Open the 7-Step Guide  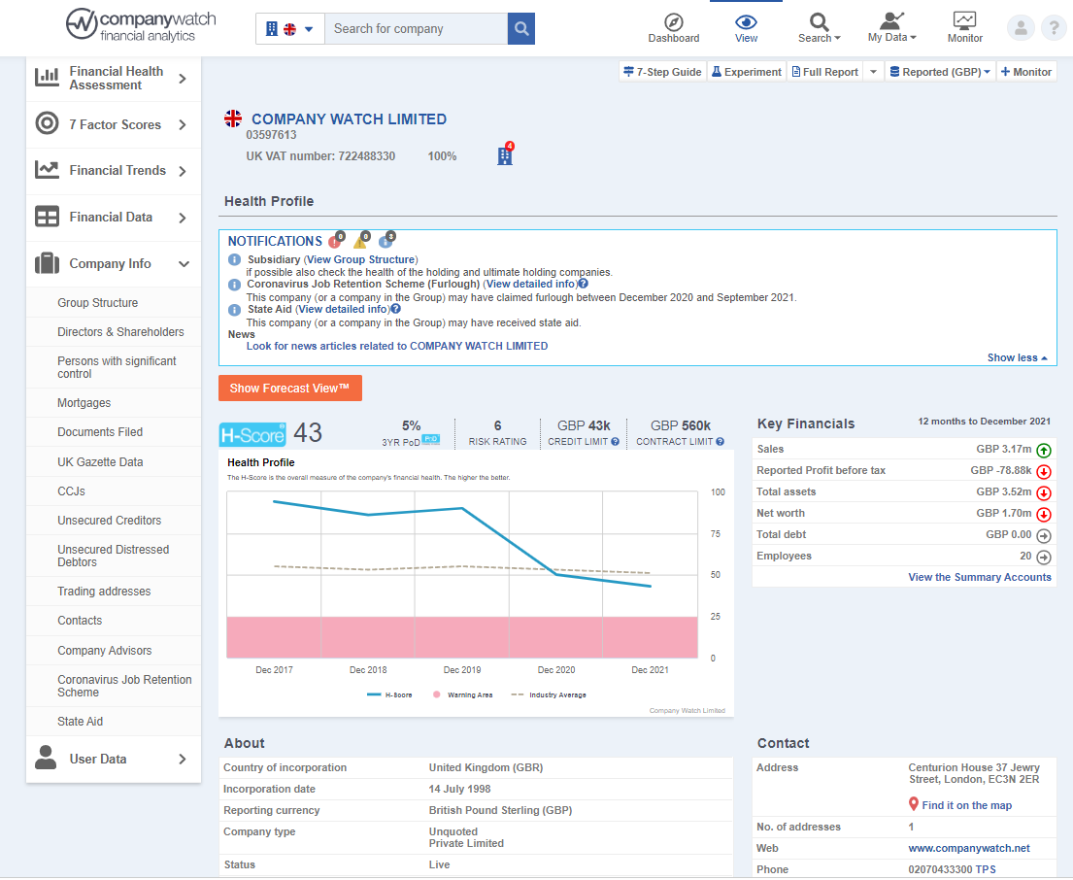[662, 72]
